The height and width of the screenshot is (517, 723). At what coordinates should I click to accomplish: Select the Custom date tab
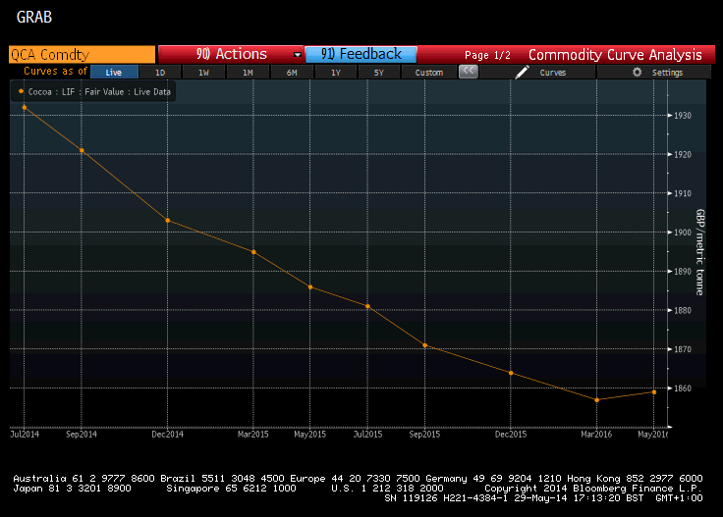tap(429, 73)
